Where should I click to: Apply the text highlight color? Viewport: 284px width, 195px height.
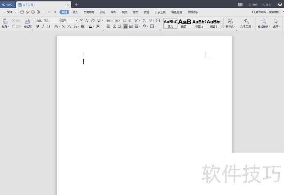[83, 26]
